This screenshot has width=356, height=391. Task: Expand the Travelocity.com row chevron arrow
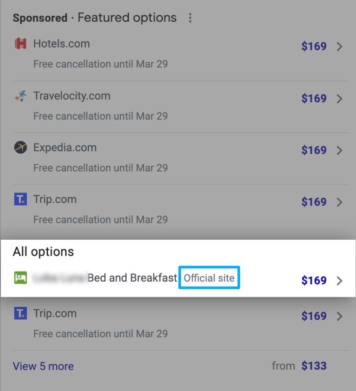339,99
